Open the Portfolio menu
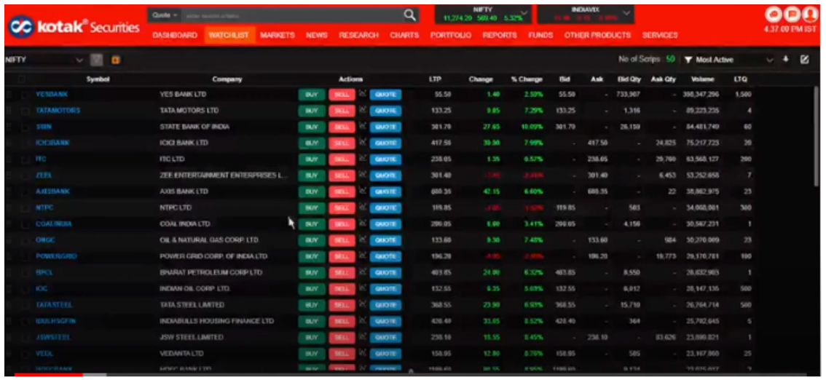The width and height of the screenshot is (826, 380). [450, 35]
